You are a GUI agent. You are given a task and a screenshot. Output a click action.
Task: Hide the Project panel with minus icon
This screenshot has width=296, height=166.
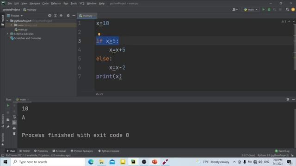(74, 16)
